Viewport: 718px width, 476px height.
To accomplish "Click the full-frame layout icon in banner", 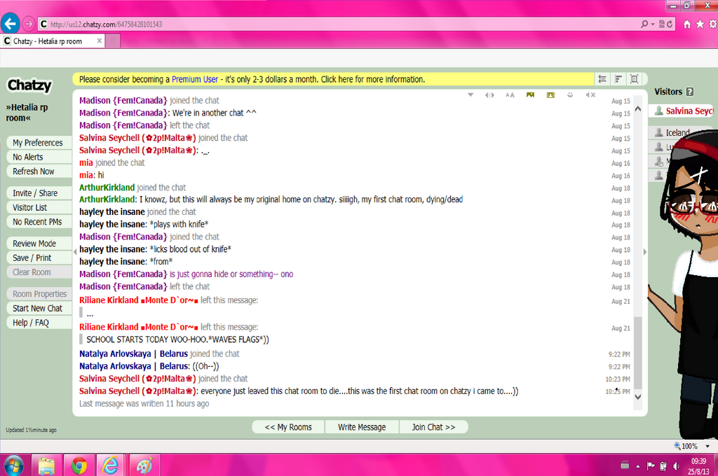I will click(634, 79).
